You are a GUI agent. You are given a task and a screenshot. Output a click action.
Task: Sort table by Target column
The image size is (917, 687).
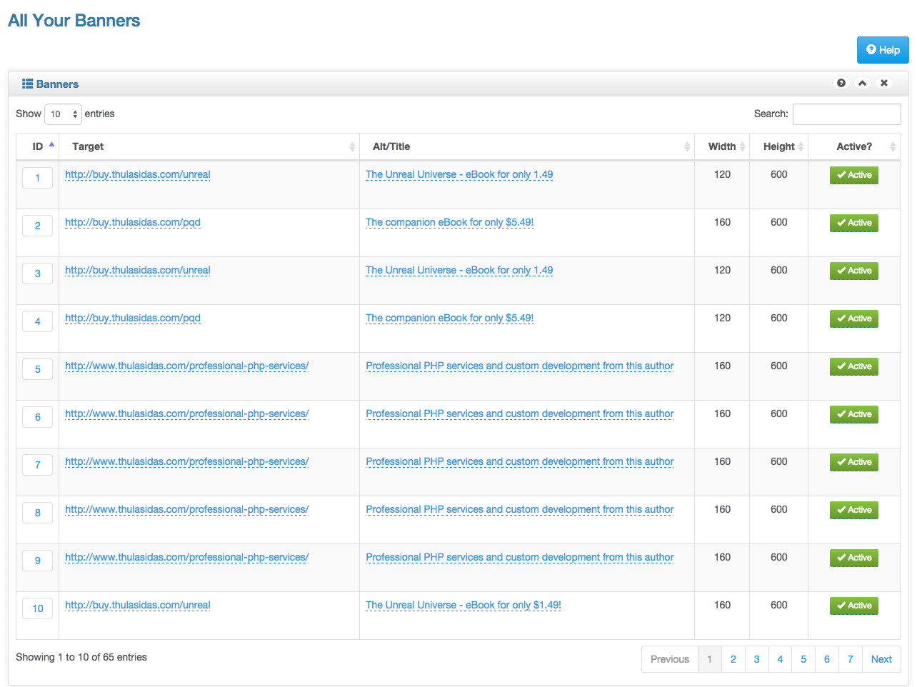click(209, 146)
